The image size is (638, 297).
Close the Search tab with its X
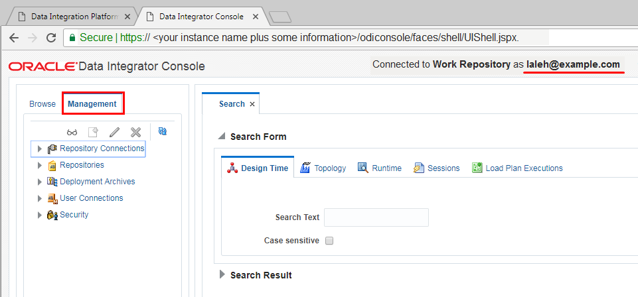(252, 104)
